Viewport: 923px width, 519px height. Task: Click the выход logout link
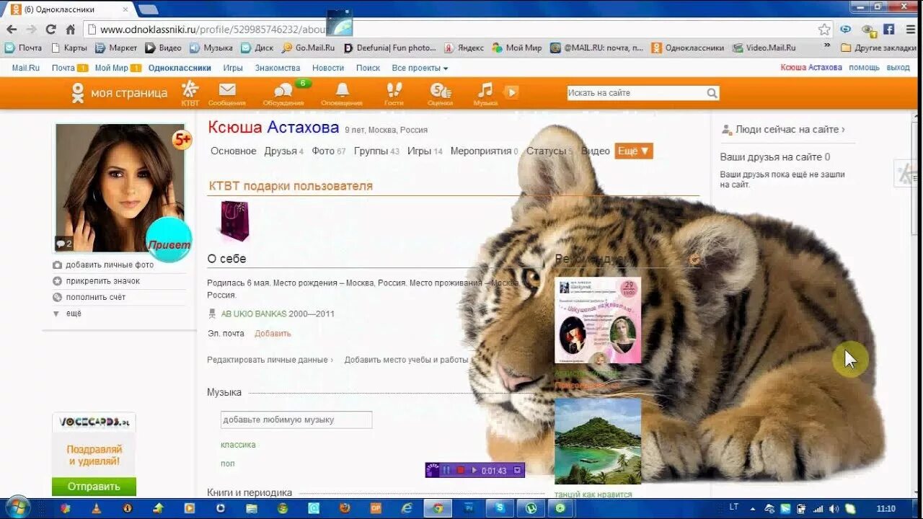coord(898,68)
